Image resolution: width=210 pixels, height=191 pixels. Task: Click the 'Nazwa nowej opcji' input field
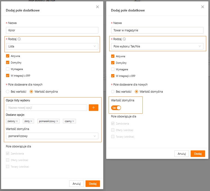[46, 108]
